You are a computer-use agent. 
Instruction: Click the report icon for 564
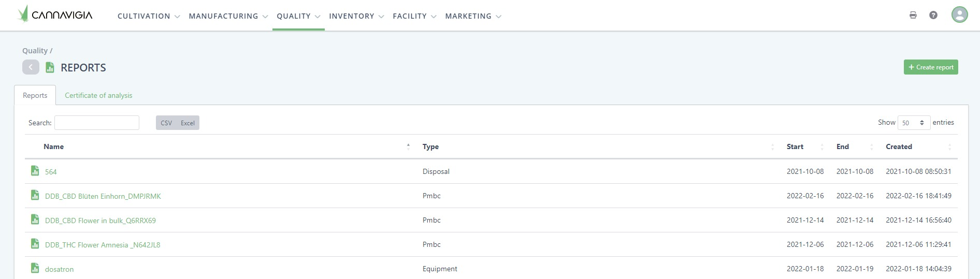point(35,171)
